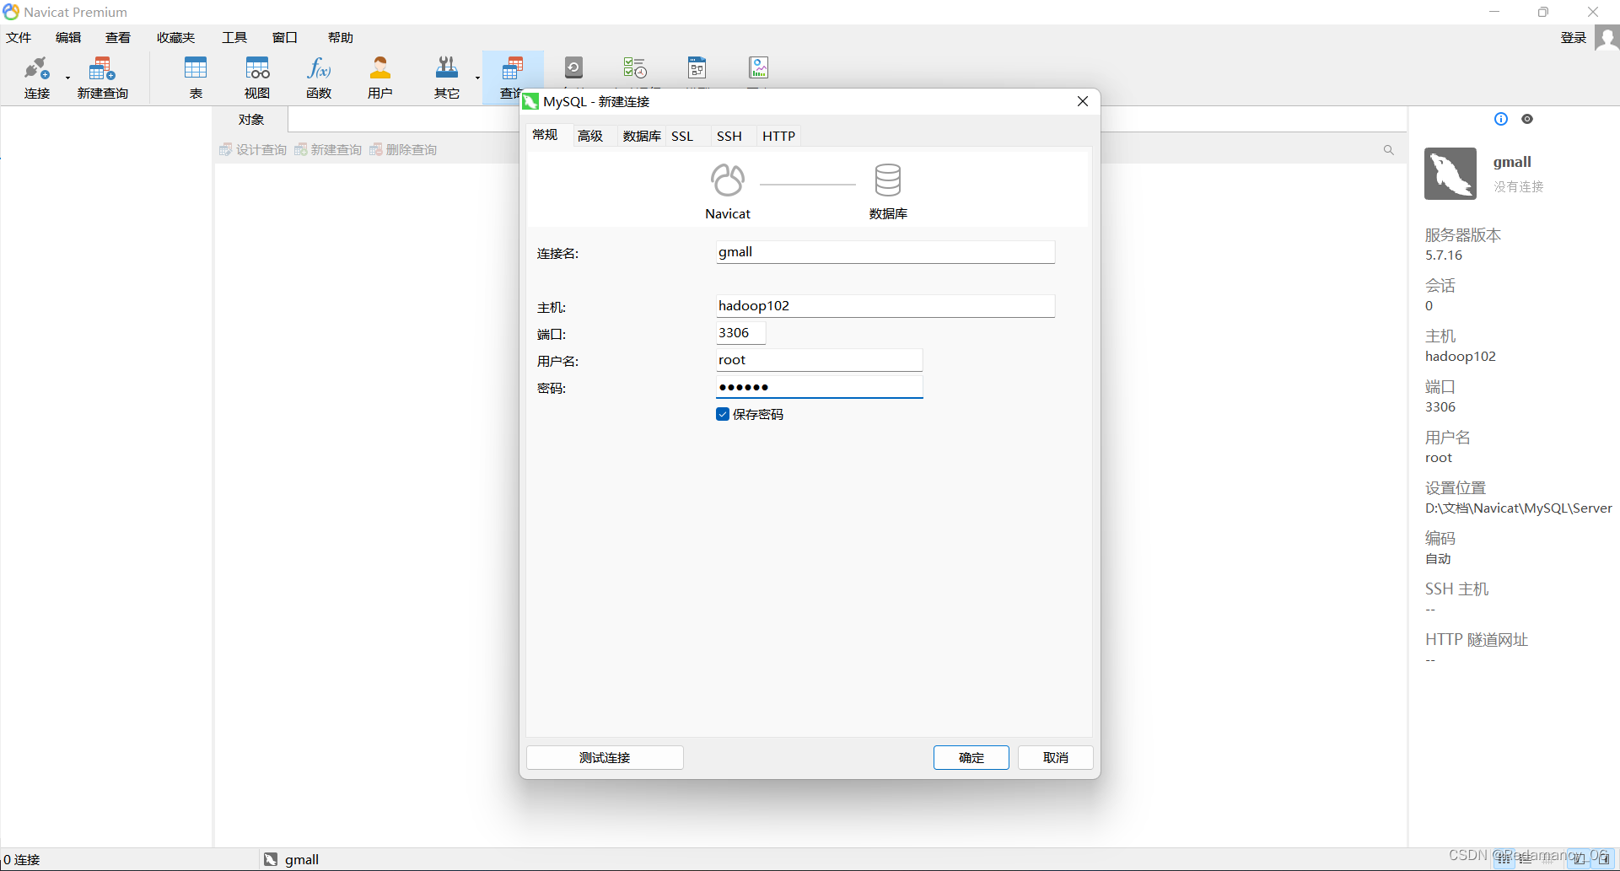Viewport: 1620px width, 871px height.
Task: Click the 取消 button
Action: point(1056,758)
